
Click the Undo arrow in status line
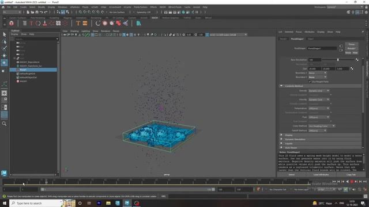click(41, 12)
